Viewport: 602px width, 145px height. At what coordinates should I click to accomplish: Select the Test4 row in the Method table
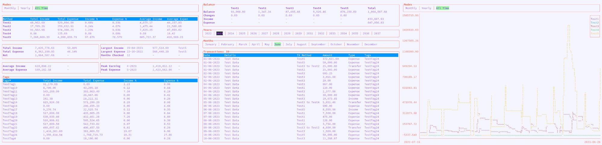pos(100,33)
